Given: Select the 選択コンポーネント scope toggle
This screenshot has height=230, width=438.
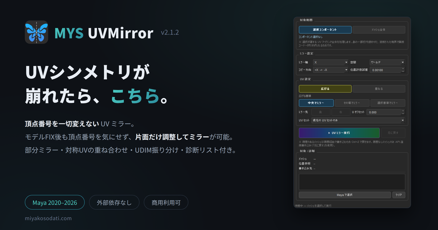Looking at the screenshot, I should [x=325, y=30].
